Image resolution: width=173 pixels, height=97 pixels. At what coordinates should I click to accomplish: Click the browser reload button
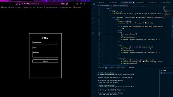10,4
